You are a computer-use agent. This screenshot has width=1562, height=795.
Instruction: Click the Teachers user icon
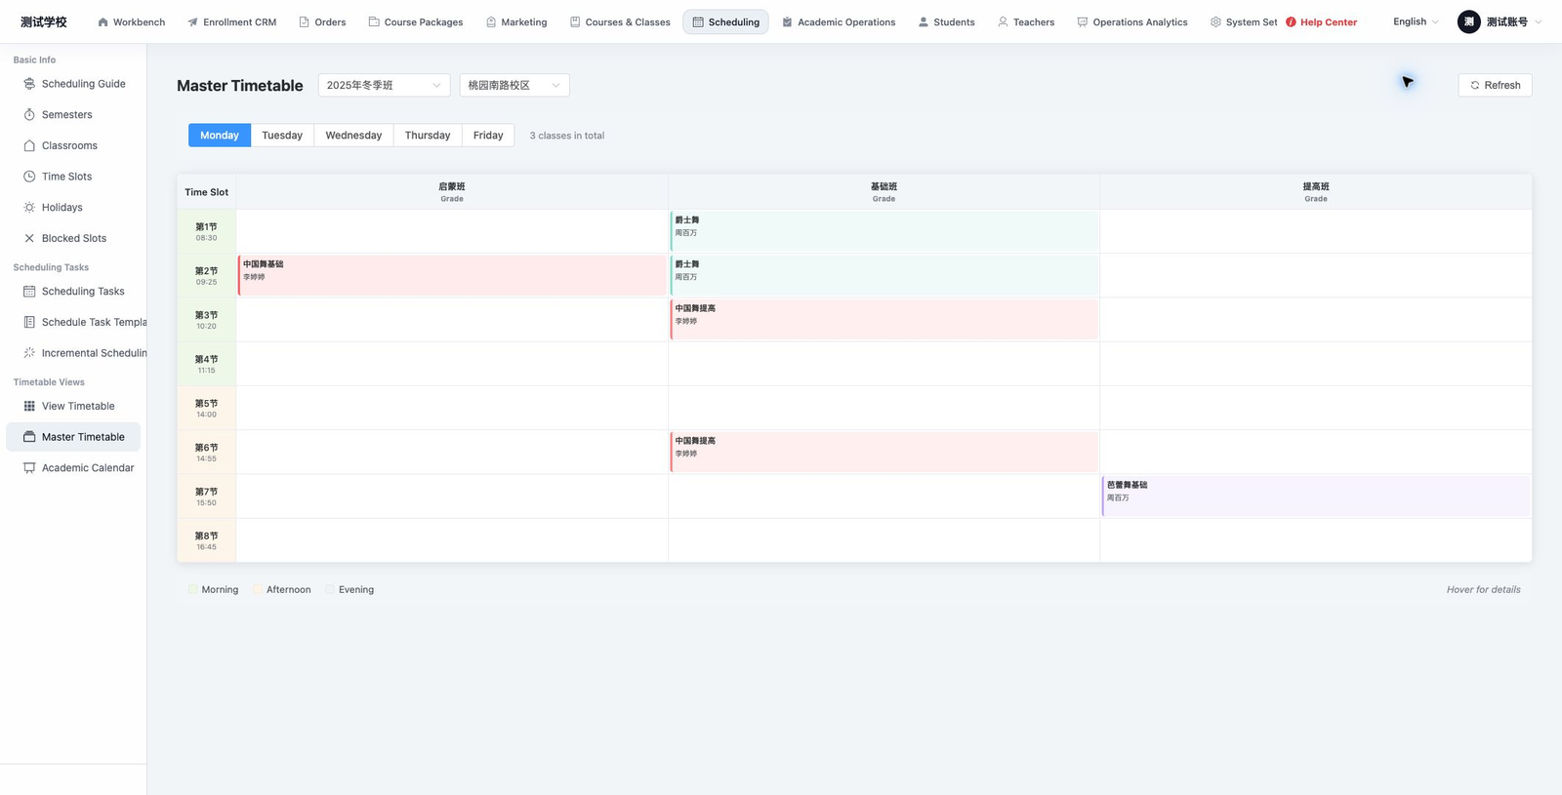point(1003,21)
